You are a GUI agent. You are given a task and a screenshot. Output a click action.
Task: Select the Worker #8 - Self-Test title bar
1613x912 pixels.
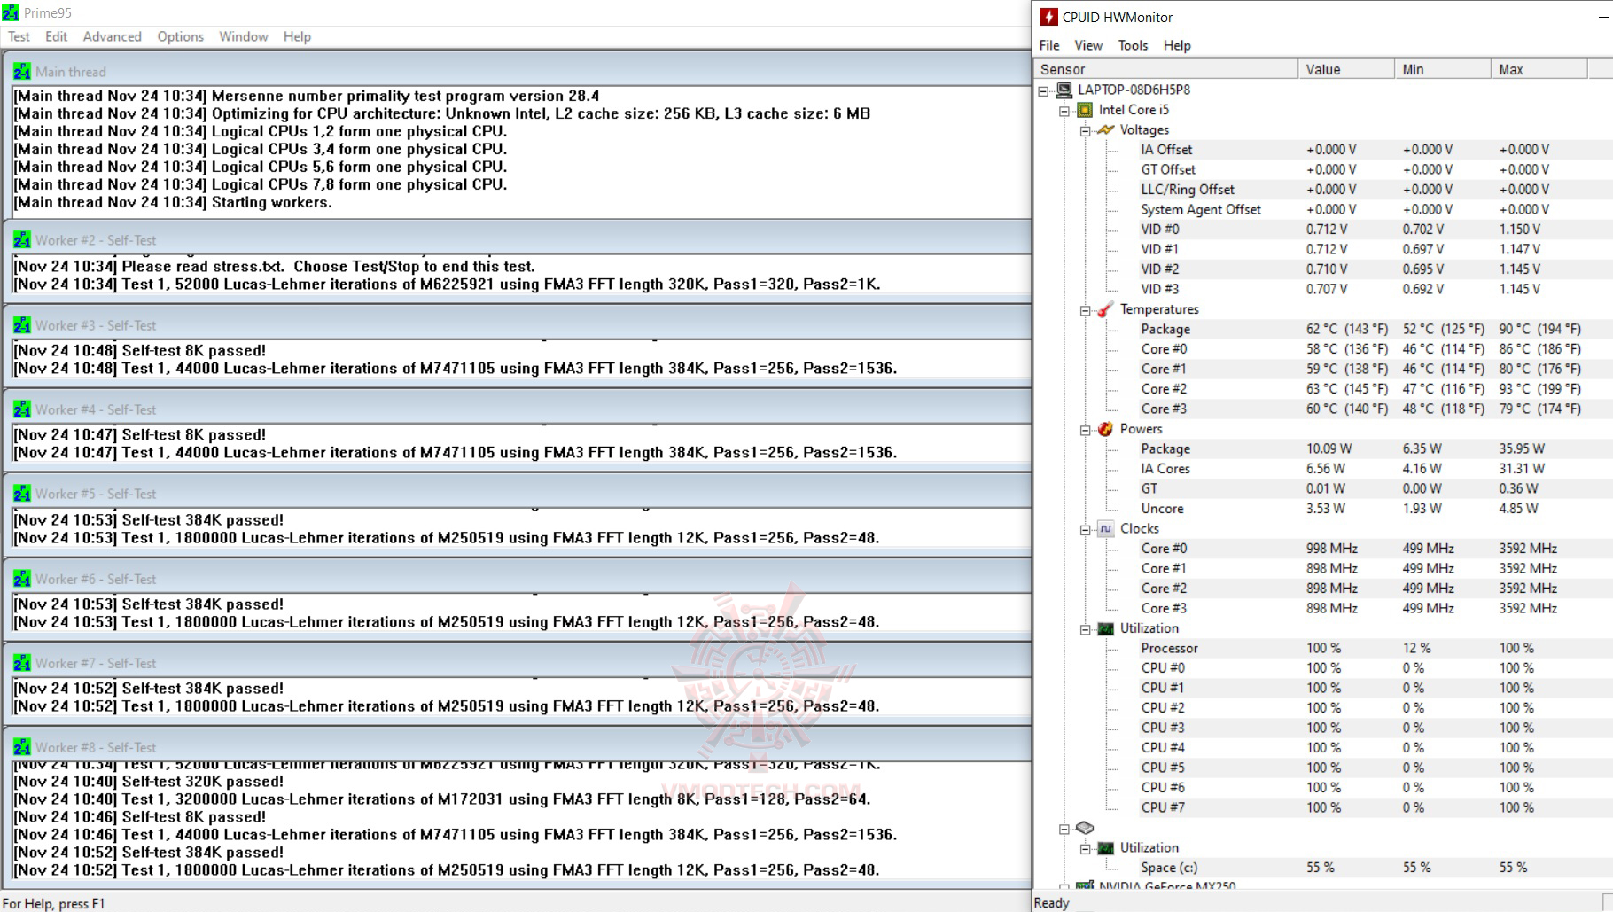pos(518,747)
